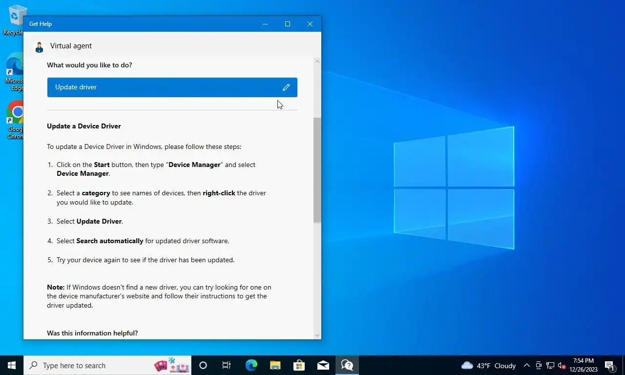Open the Recycle Bin desktop icon

[x=14, y=20]
